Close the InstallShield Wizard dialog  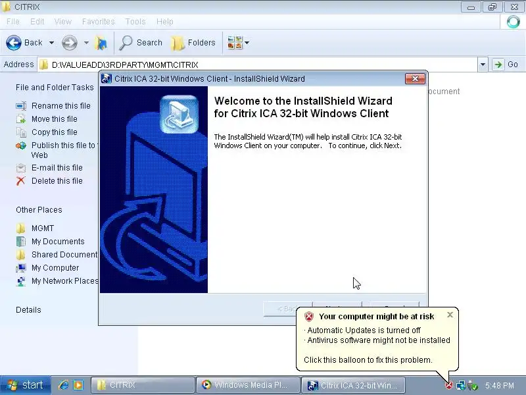415,78
